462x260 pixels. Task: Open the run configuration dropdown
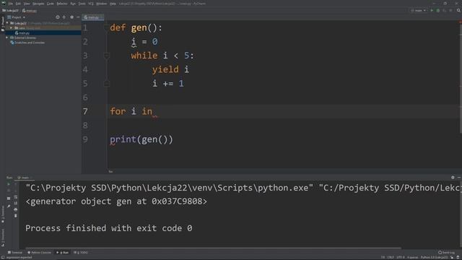(x=419, y=11)
